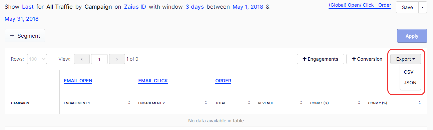Sort Revenue column using arrows icon
Screen dimensions: 433x130
(x=301, y=103)
